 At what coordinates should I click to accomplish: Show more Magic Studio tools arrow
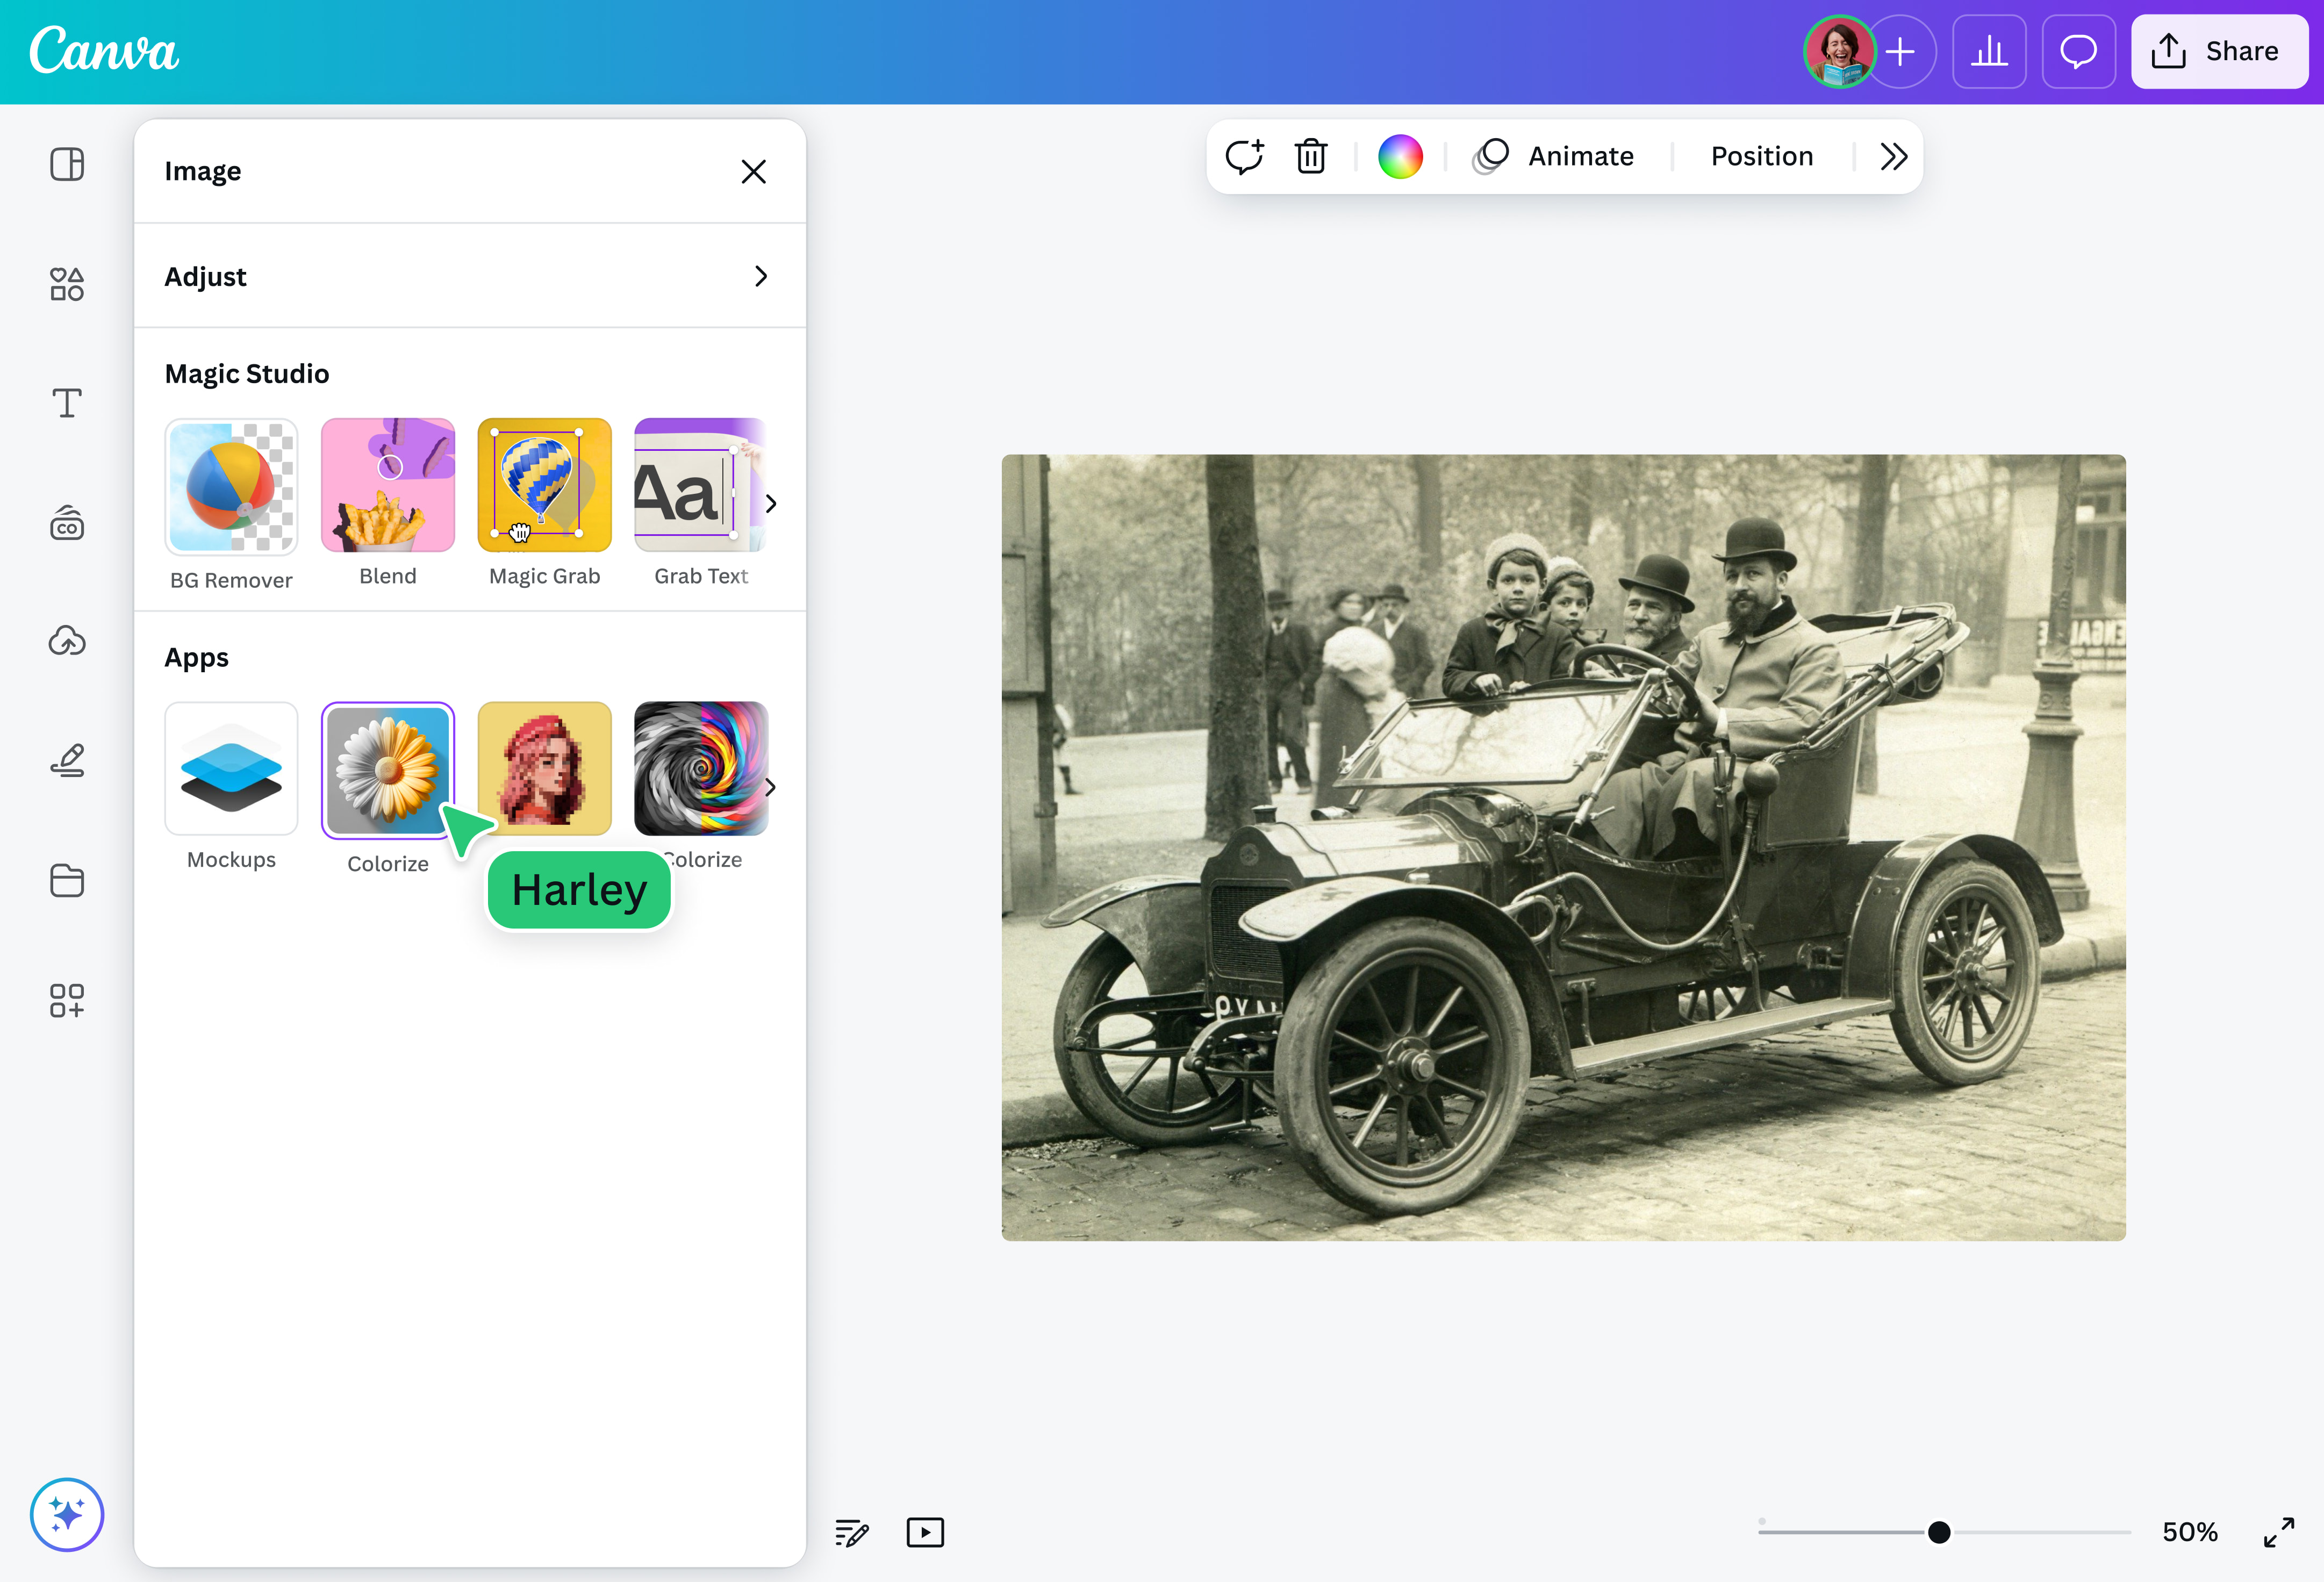click(770, 503)
